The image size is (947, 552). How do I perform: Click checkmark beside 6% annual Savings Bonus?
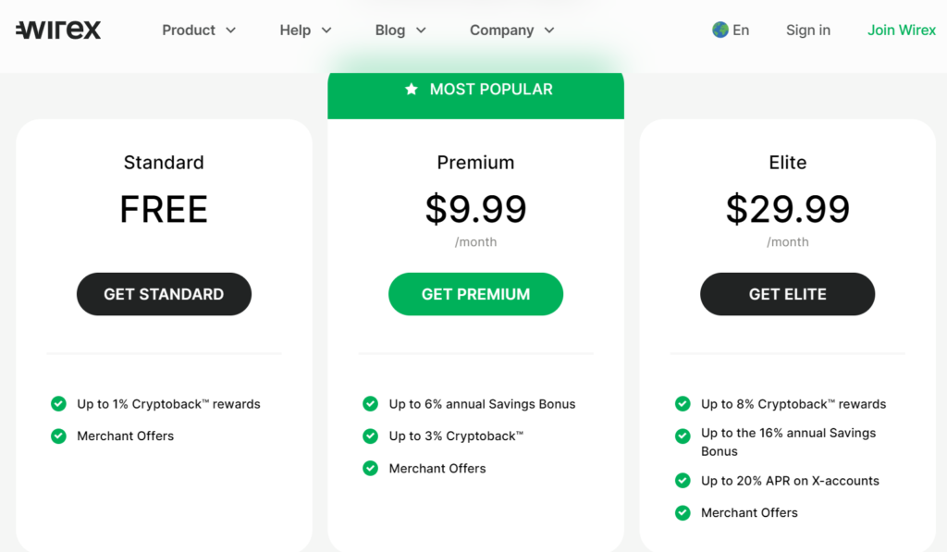pos(370,403)
